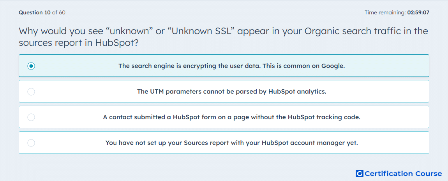The image size is (448, 181).
Task: Click the 'of 60' question count text
Action: point(58,12)
